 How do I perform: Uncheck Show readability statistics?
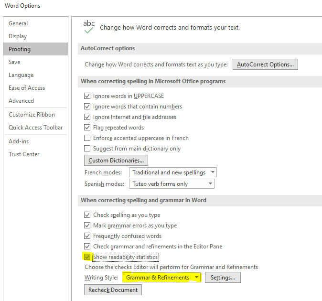coord(87,257)
